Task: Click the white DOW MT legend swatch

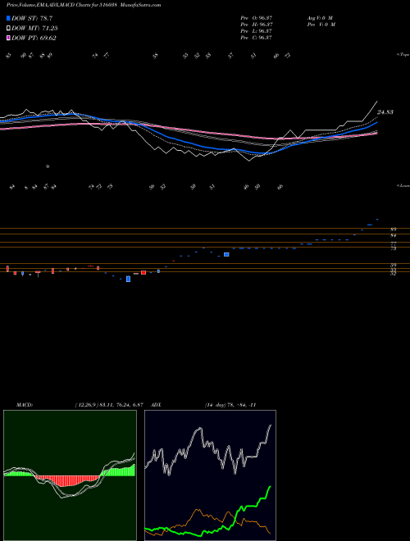Action: pos(8,29)
